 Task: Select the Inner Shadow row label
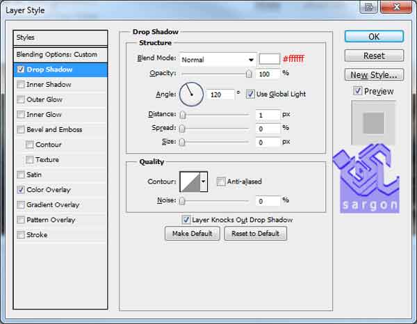pyautogui.click(x=49, y=85)
